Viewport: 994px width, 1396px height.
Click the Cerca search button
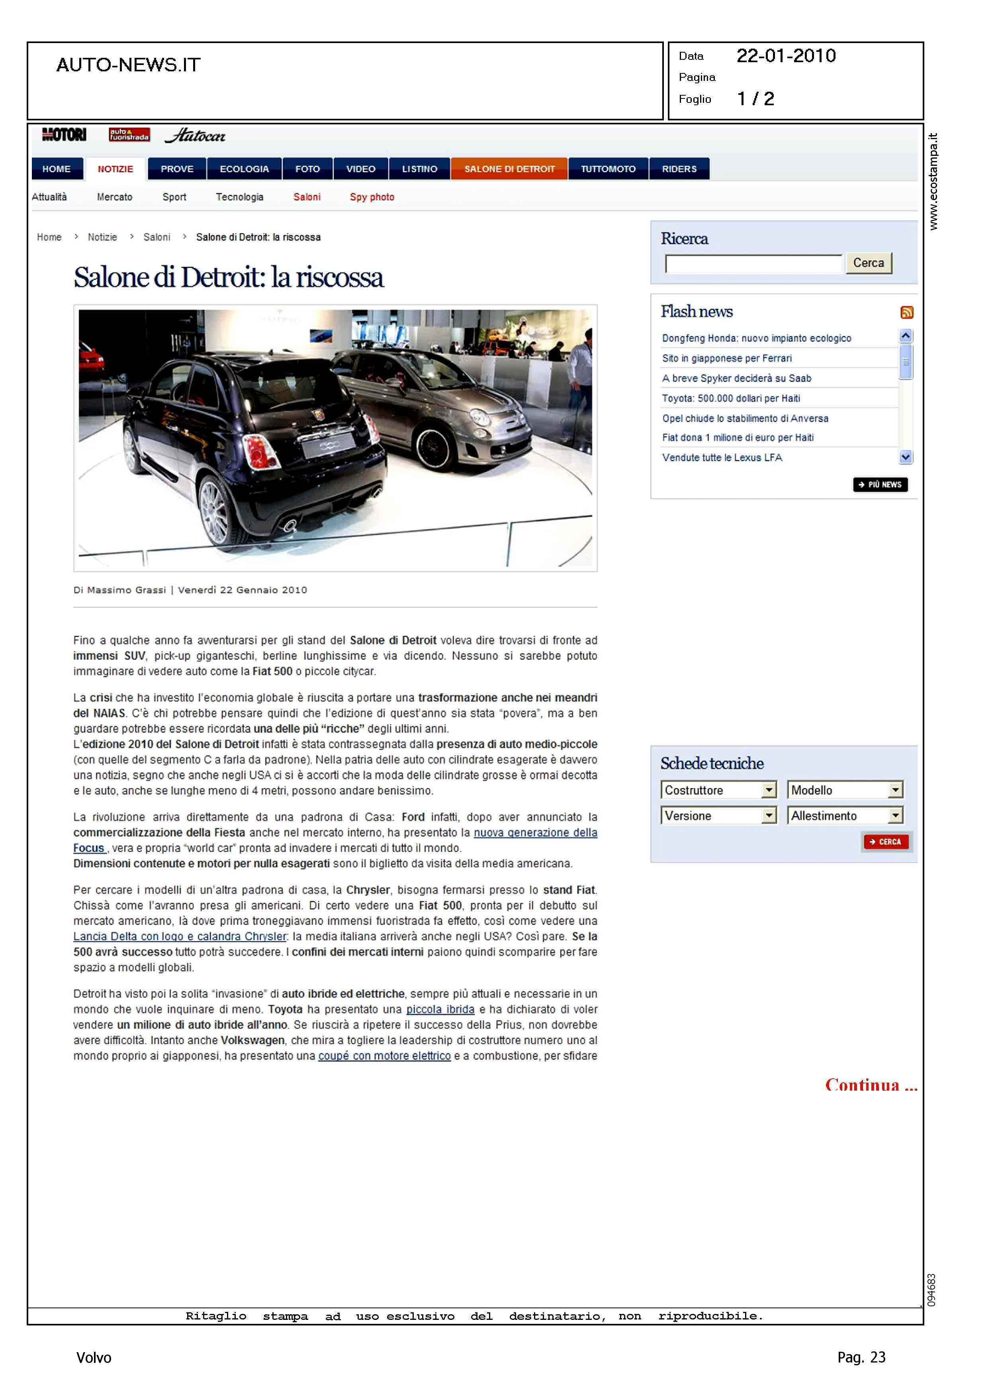pyautogui.click(x=868, y=263)
